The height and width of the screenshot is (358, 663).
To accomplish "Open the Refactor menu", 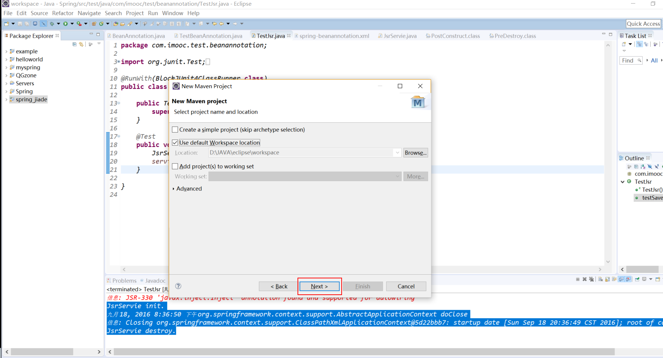I will tap(63, 13).
